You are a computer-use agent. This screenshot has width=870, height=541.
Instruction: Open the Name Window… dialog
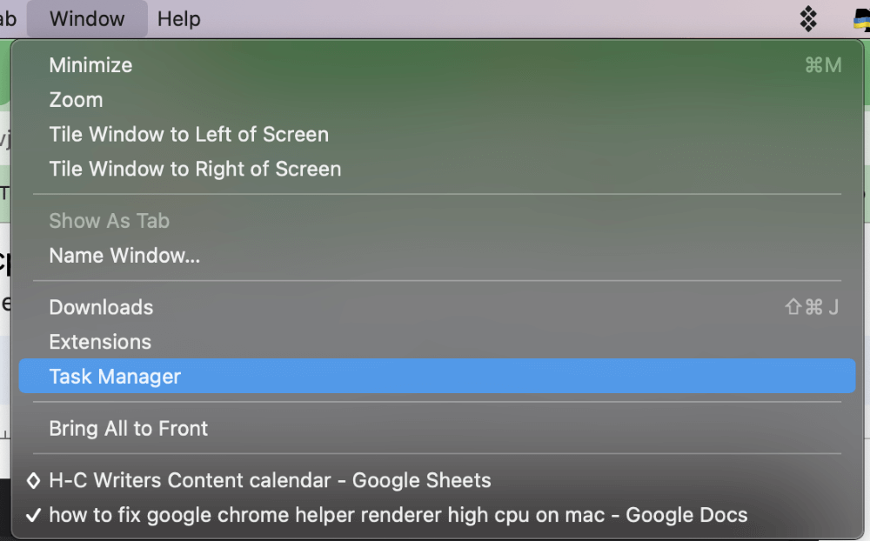(x=124, y=256)
